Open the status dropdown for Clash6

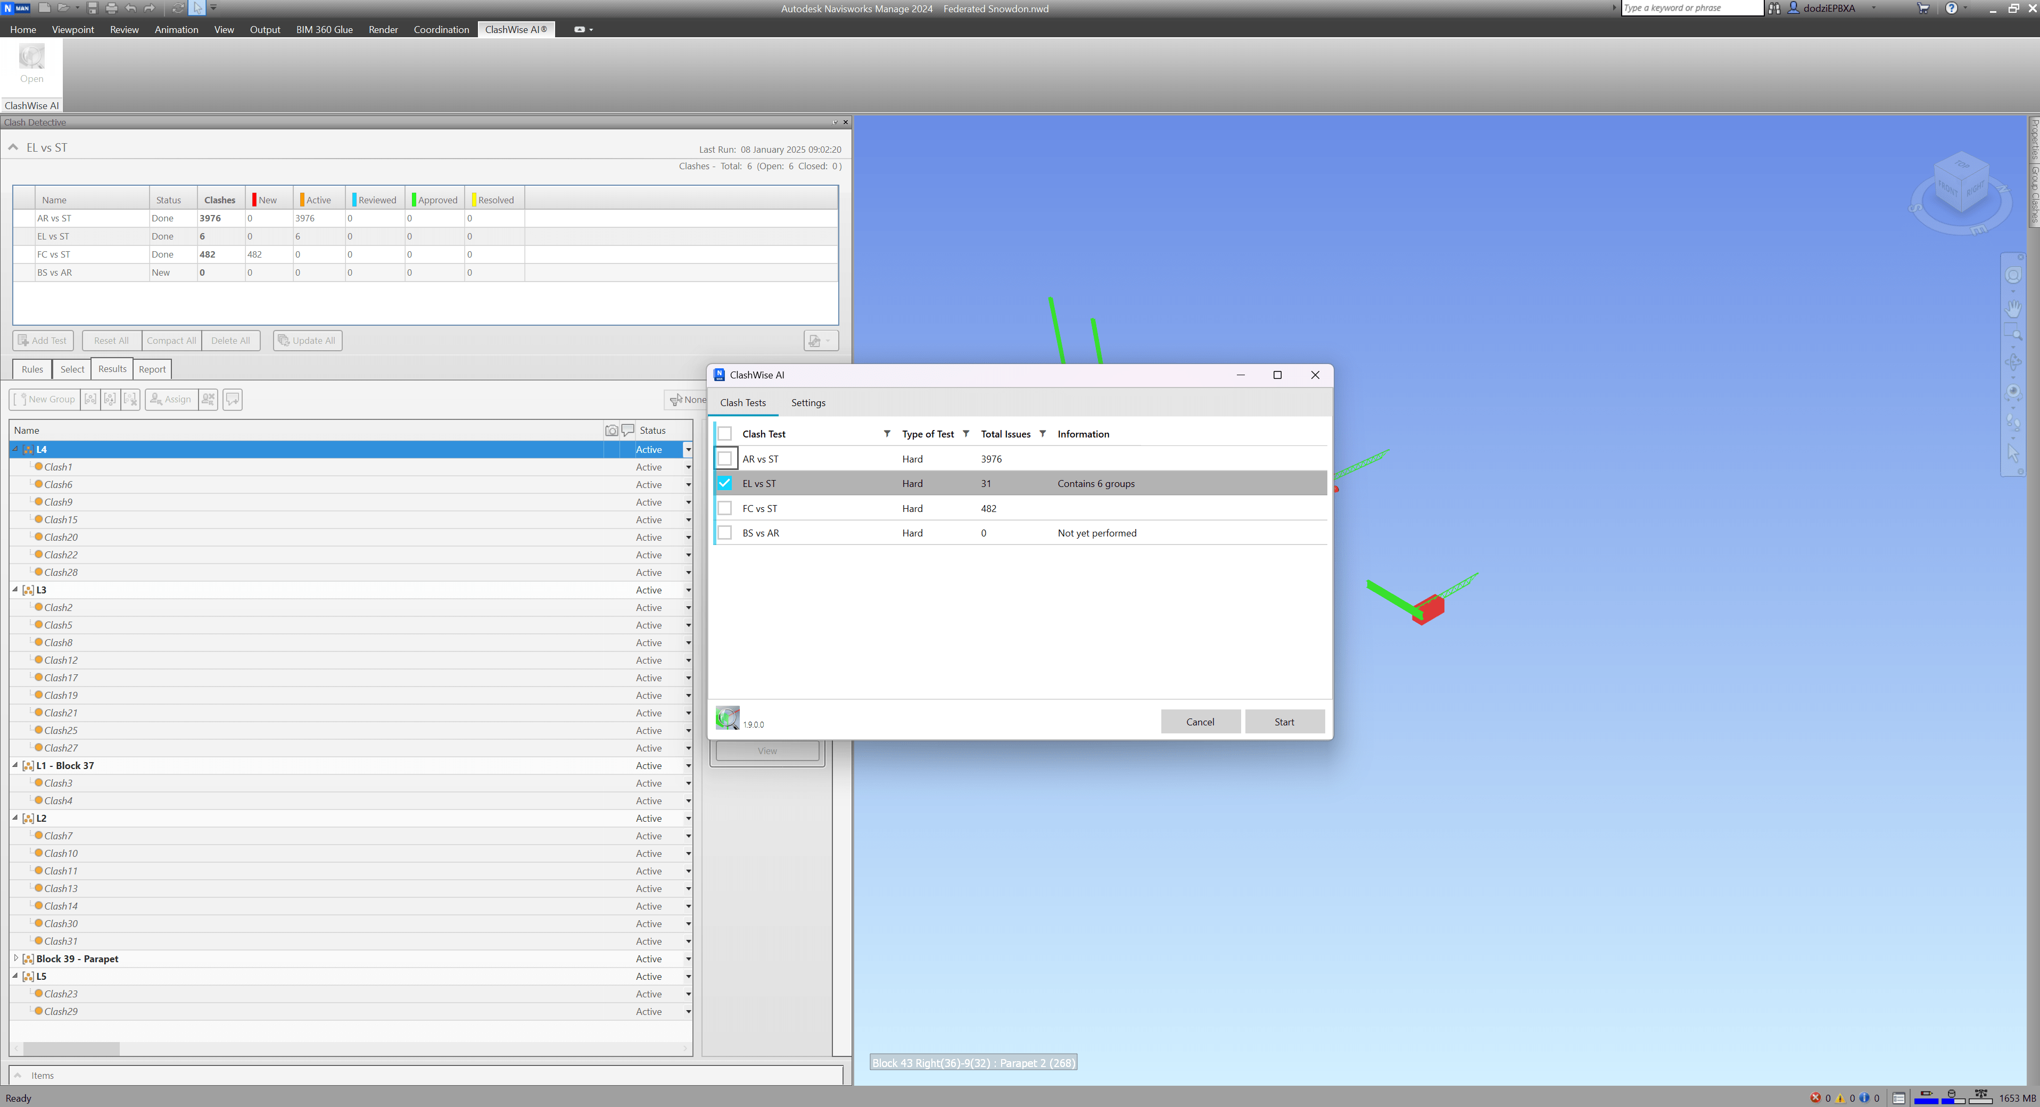click(688, 485)
